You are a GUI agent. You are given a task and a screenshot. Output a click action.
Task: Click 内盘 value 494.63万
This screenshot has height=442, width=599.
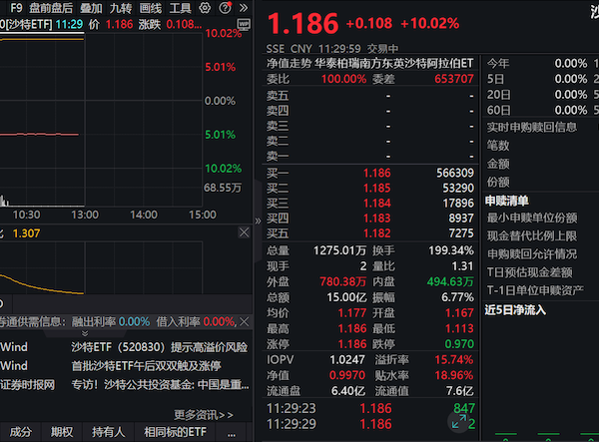point(450,281)
